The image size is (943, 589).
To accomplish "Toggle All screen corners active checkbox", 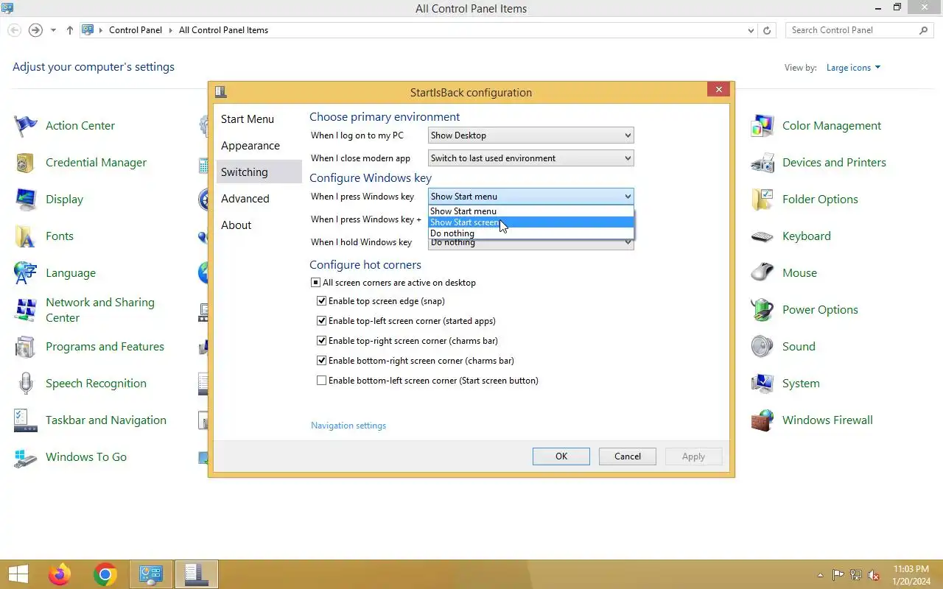I will [315, 283].
